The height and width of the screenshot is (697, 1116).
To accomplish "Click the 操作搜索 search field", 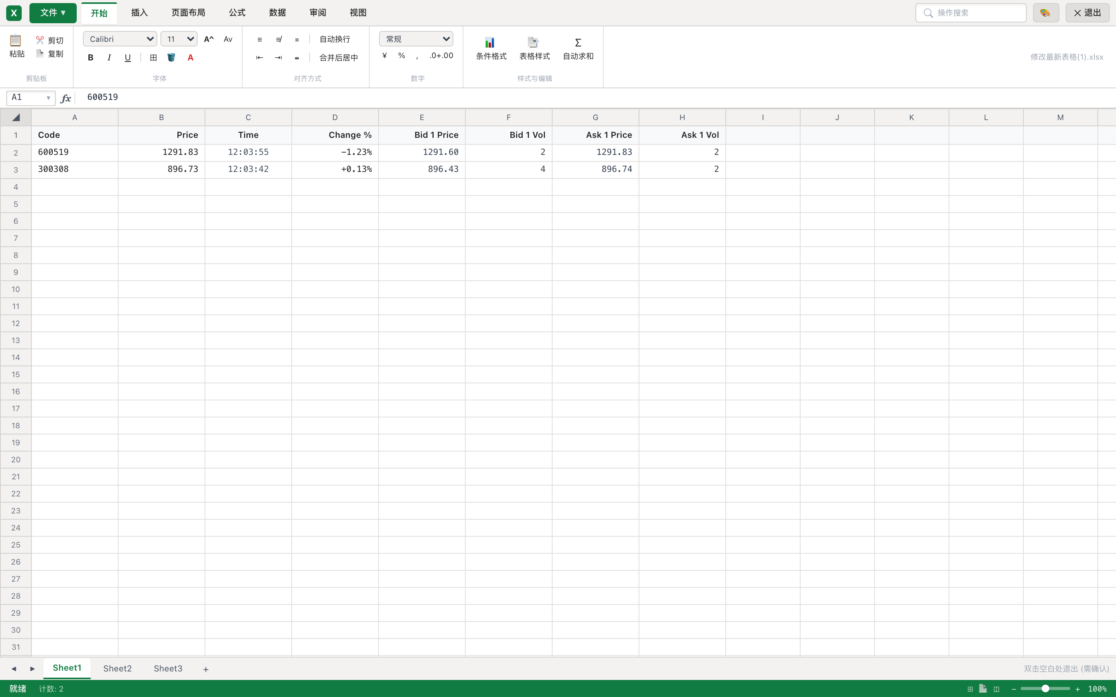I will [x=971, y=13].
